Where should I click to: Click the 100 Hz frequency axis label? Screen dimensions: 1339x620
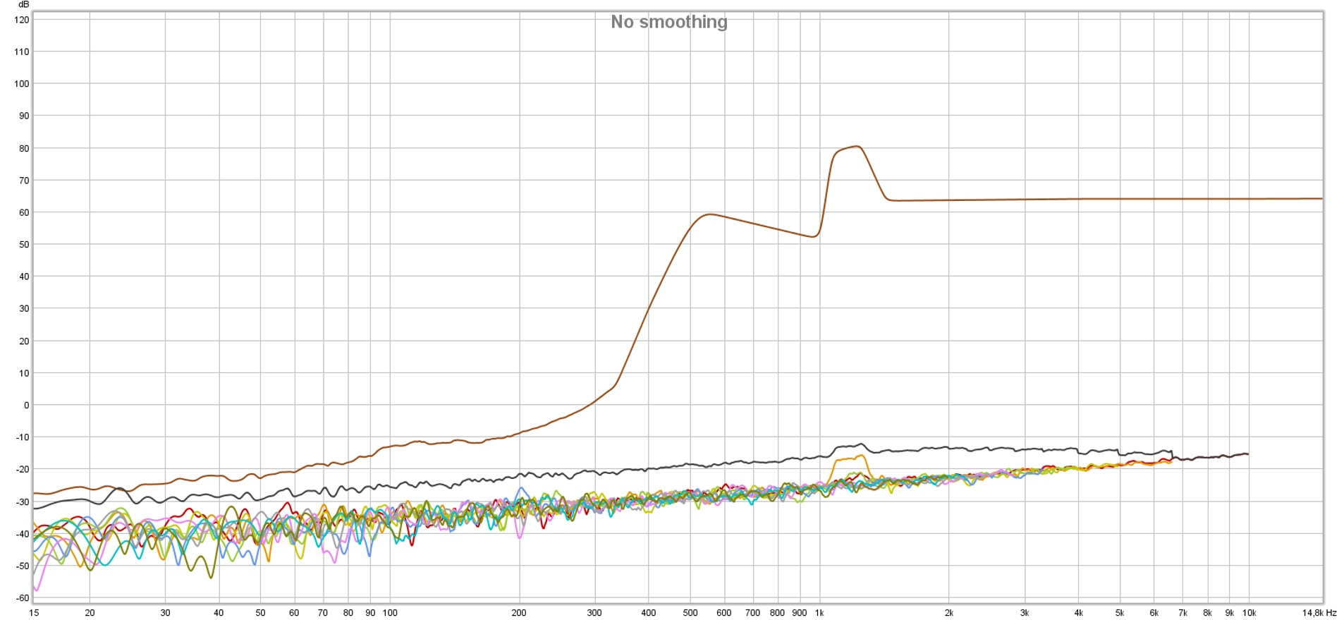[390, 613]
